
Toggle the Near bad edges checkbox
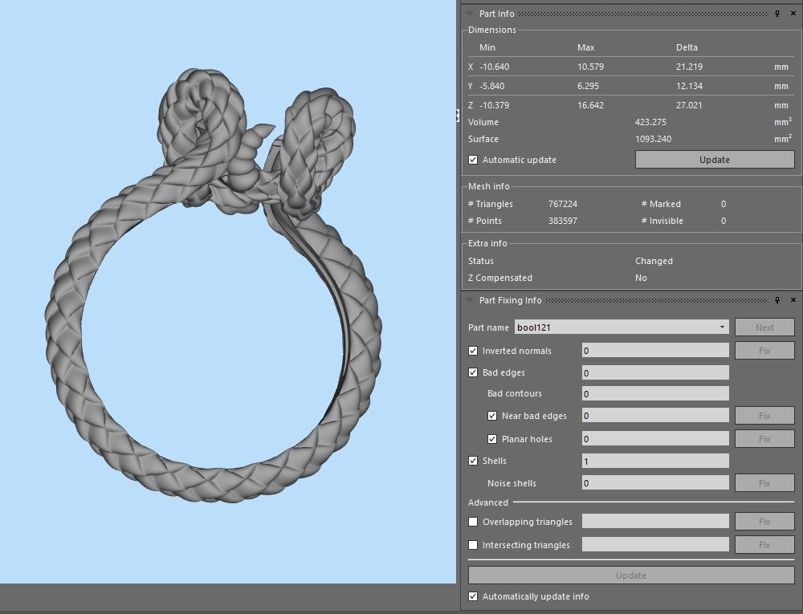tap(492, 416)
